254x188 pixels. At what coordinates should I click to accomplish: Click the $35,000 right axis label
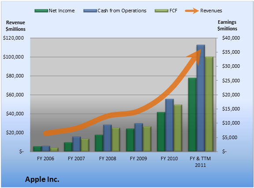231,52
